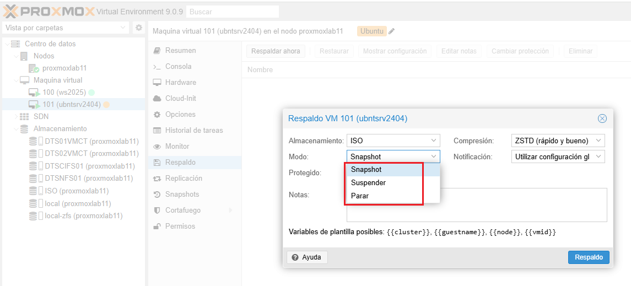This screenshot has width=631, height=286.
Task: Click the Nombre column header
Action: coord(260,70)
